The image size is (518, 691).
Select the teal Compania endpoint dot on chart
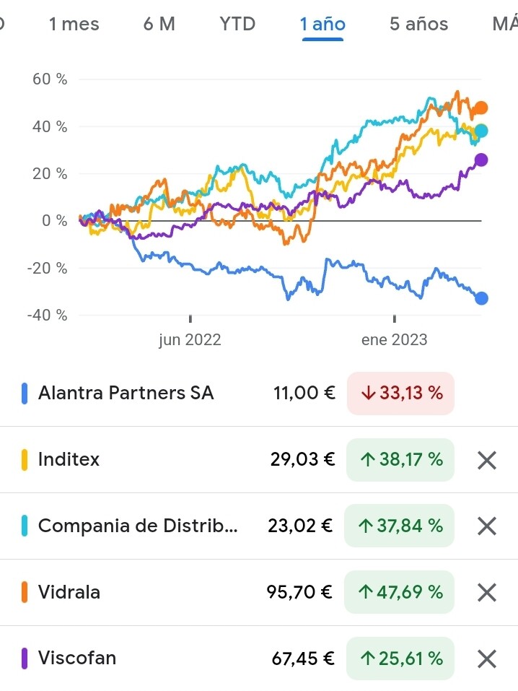(x=481, y=131)
